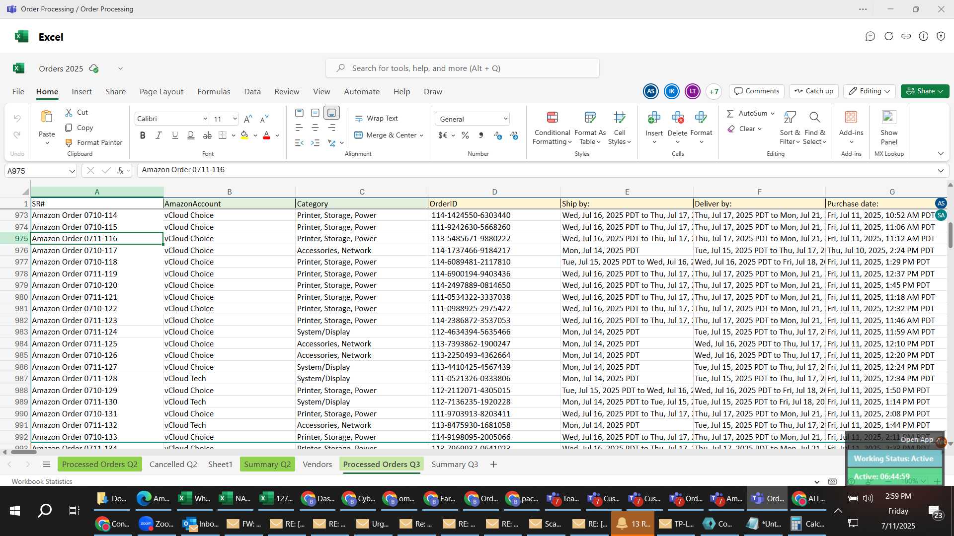This screenshot has height=536, width=954.
Task: Open Conditional Formatting
Action: coord(552,129)
